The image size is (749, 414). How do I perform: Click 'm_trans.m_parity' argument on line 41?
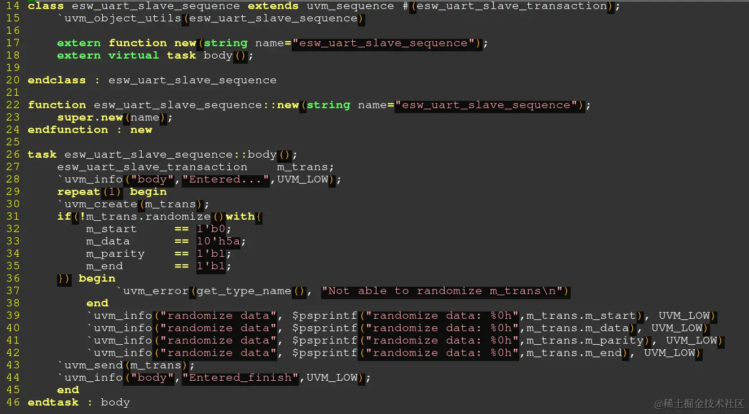585,340
